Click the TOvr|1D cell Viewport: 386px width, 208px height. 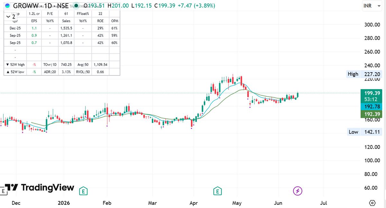(x=50, y=65)
